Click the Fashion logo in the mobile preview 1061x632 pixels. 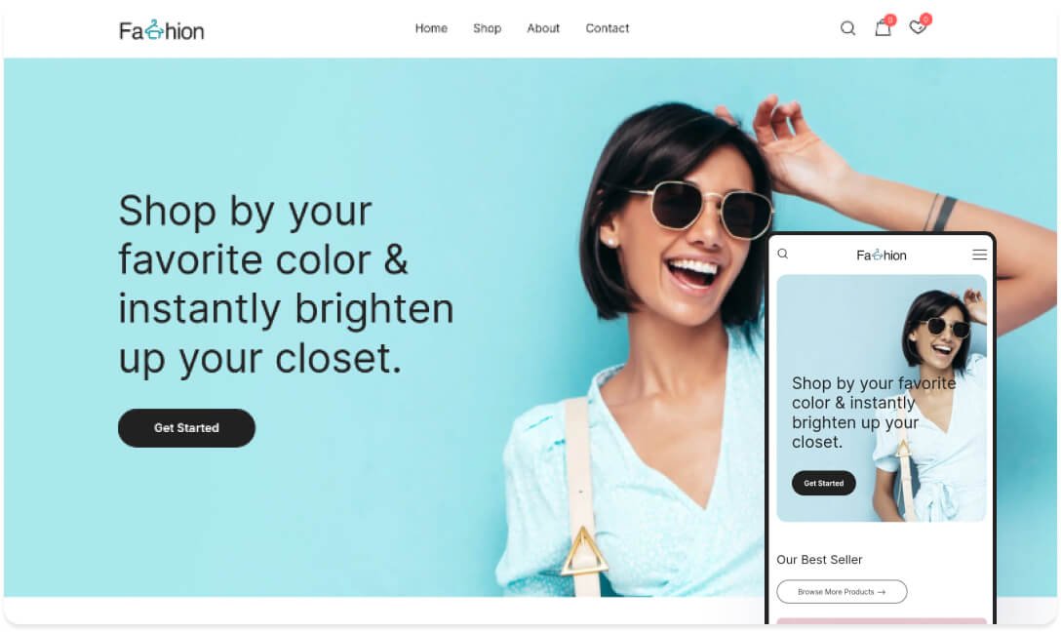[881, 256]
